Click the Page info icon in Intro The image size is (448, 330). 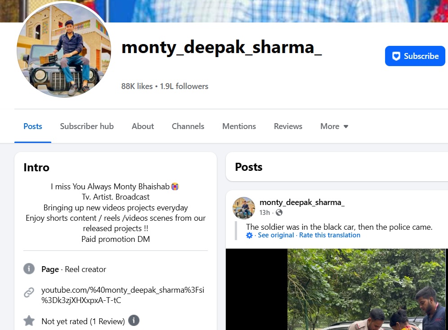click(29, 268)
